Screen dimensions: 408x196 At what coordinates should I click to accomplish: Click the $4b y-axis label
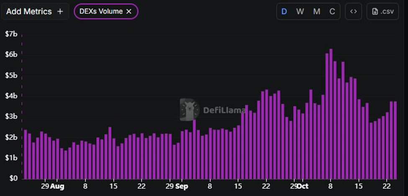pos(11,96)
